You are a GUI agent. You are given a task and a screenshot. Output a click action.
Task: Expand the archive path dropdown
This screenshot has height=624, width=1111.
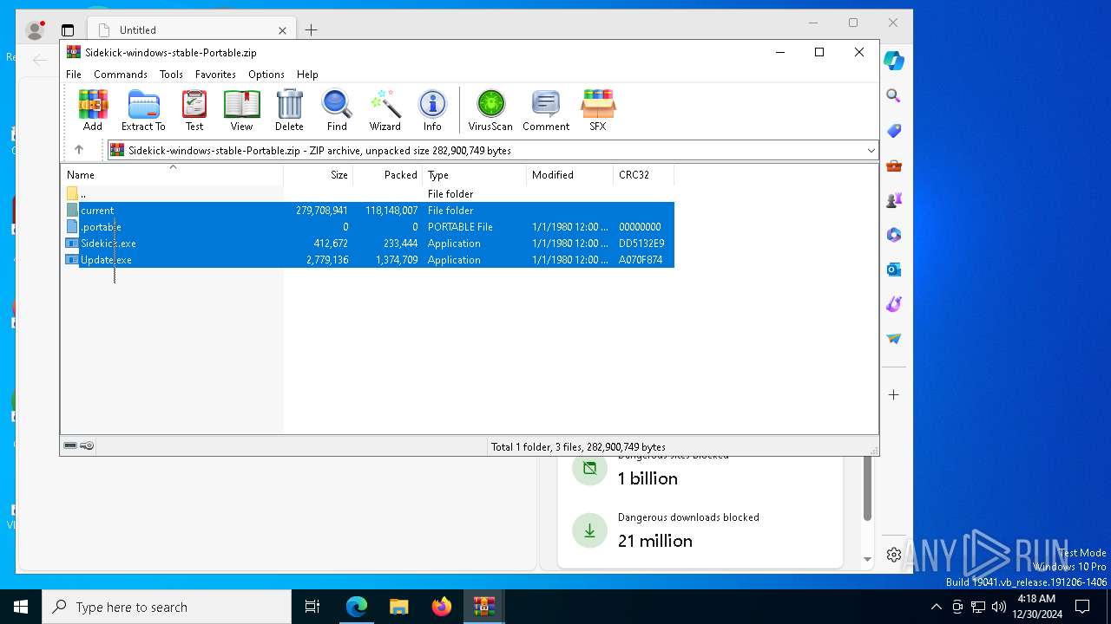871,151
